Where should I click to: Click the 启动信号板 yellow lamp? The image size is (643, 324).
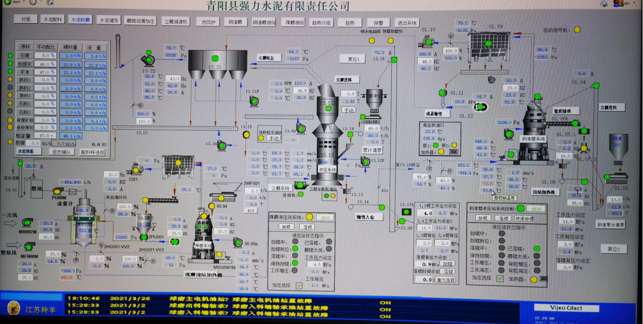576,31
